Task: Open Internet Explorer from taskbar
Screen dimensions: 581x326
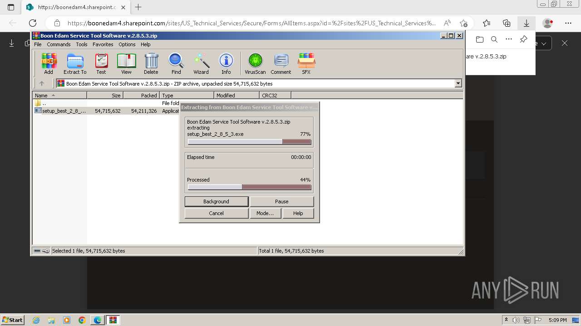Action: pyautogui.click(x=36, y=320)
